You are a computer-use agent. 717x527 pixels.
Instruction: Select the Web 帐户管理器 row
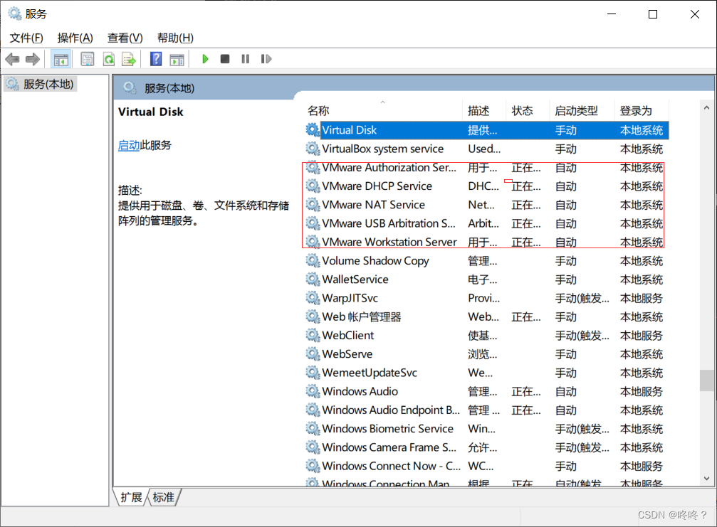[486, 317]
